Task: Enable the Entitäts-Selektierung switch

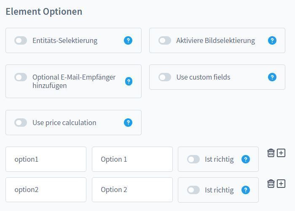Action: pos(21,40)
